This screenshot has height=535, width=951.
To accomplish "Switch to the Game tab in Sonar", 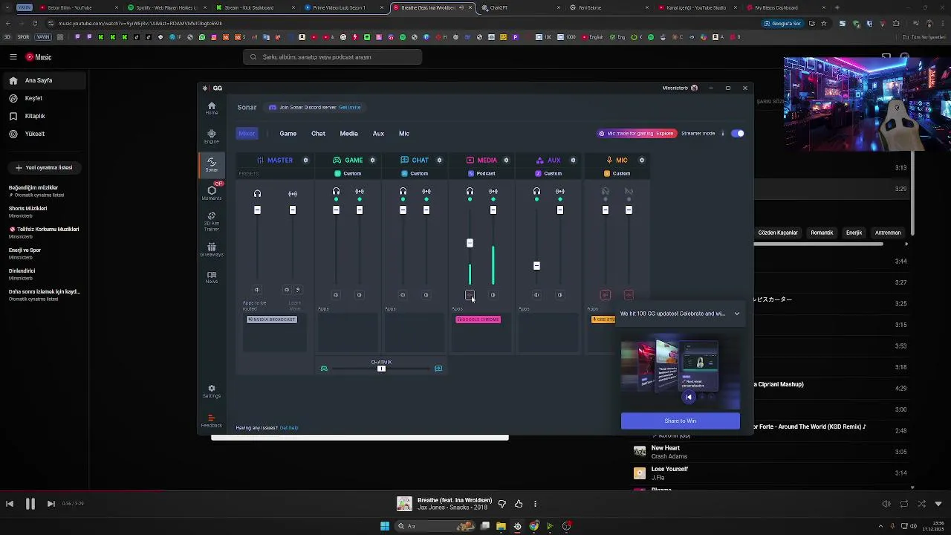I will tap(288, 134).
